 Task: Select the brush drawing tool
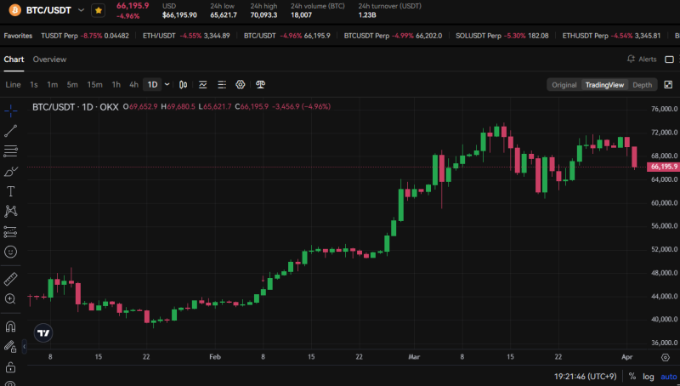[11, 171]
